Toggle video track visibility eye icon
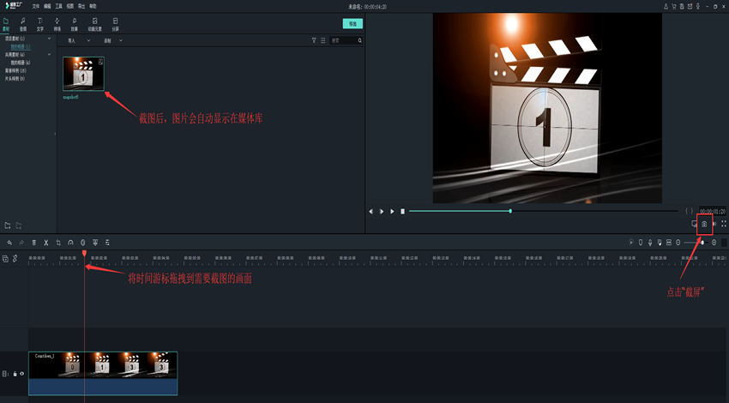Image resolution: width=729 pixels, height=403 pixels. pos(21,374)
